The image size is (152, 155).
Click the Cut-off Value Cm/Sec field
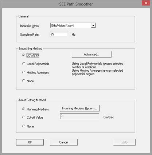[79, 116]
